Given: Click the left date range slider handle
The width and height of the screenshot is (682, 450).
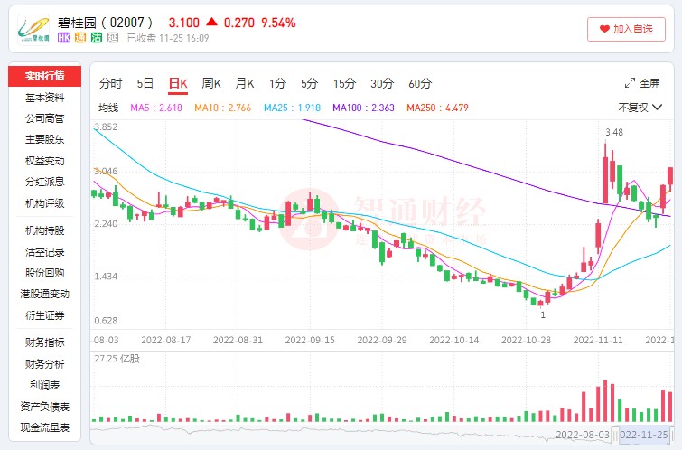Looking at the screenshot, I should [615, 435].
